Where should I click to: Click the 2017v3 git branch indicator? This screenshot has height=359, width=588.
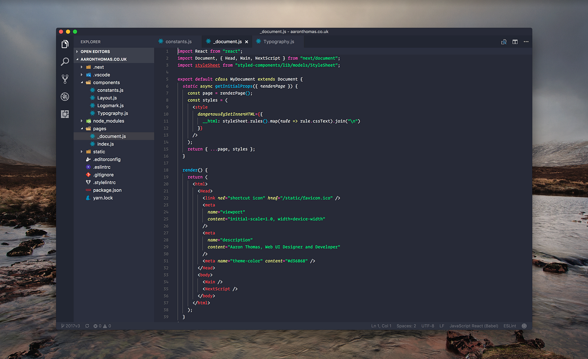click(71, 326)
